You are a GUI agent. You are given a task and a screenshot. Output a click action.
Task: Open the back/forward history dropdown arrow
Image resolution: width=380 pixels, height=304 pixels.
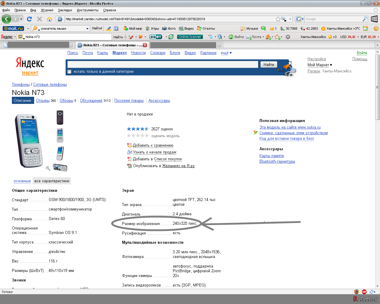tap(21, 19)
